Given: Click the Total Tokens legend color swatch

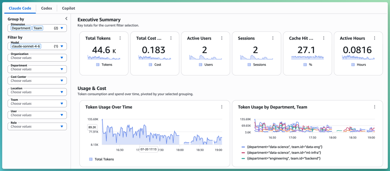Looking at the screenshot, I should click(x=91, y=159).
